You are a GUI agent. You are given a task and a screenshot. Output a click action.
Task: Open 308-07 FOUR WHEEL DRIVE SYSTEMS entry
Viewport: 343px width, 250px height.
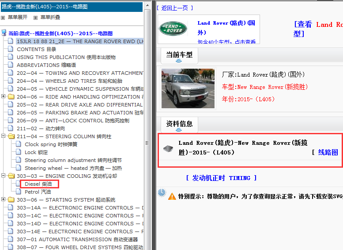pos(80,247)
